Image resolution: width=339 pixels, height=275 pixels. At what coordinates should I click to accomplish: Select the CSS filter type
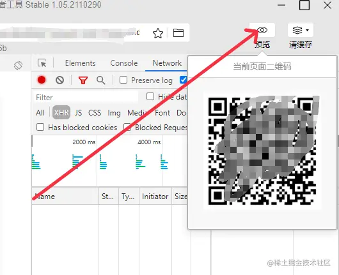(95, 112)
